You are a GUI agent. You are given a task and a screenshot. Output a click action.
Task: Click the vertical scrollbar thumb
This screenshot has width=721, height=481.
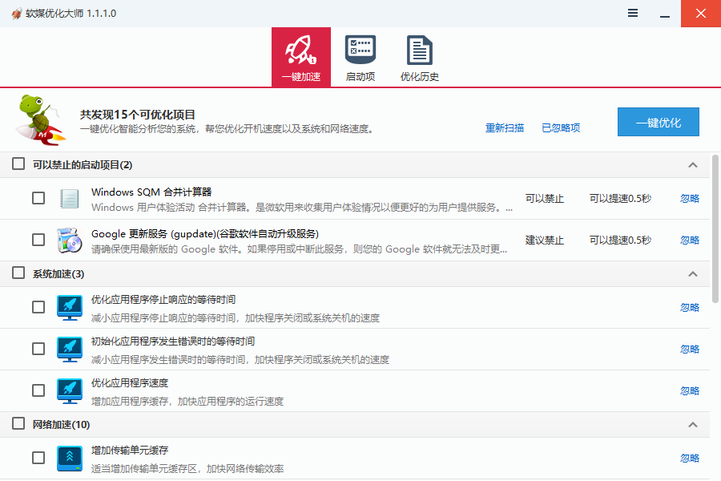pyautogui.click(x=715, y=228)
